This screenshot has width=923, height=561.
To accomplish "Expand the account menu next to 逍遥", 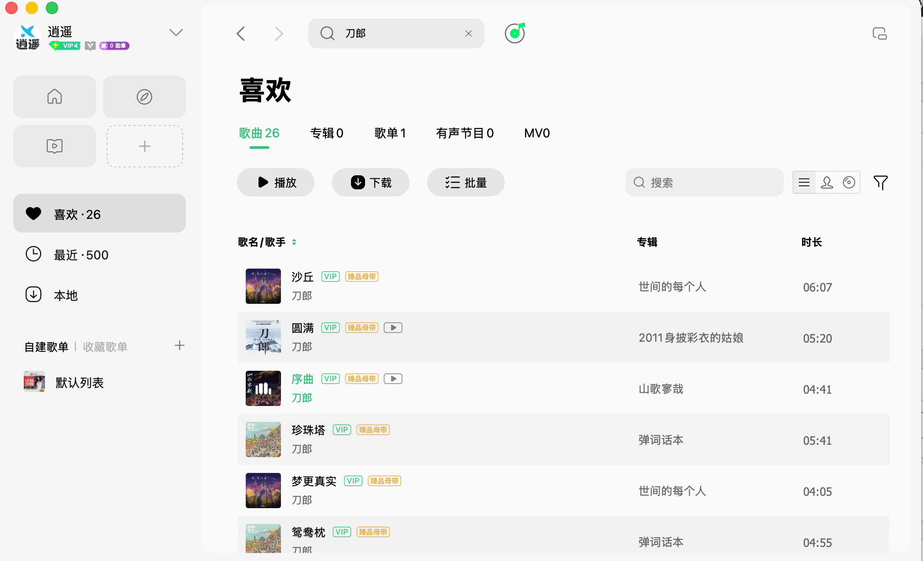I will pyautogui.click(x=176, y=32).
